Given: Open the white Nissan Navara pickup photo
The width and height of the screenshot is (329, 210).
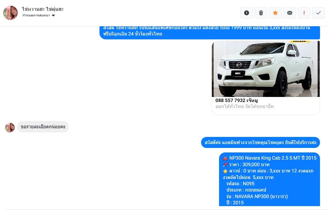Looking at the screenshot, I should click(x=266, y=69).
